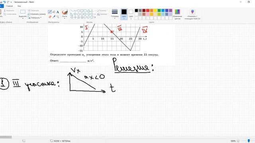Click the horizontal scrollbar thumb
This screenshot has width=255, height=143.
click(x=6, y=137)
